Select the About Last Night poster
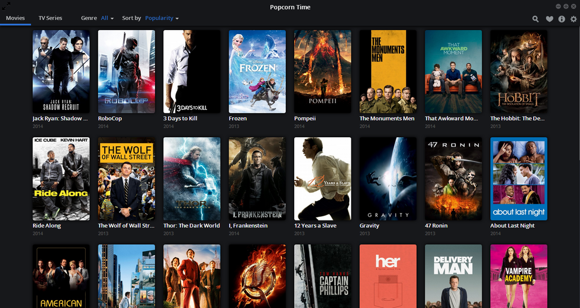Screen dimensions: 580x308 (518, 179)
